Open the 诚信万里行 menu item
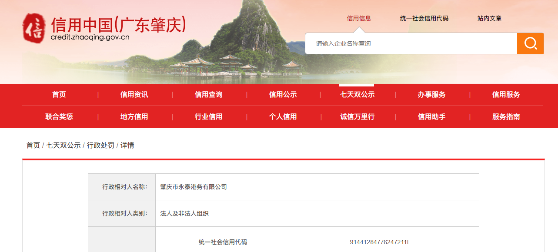Screen dimensions: 558x252 click(x=358, y=117)
